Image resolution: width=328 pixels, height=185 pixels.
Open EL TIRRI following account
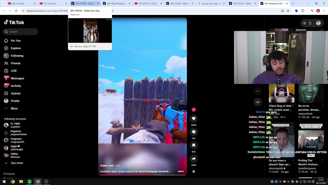tap(15, 125)
